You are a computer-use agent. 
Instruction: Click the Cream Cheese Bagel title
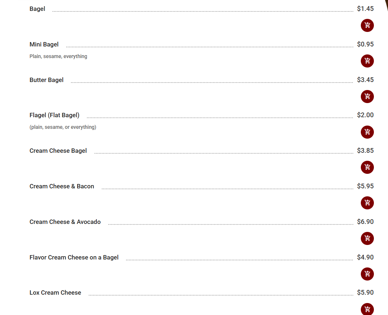pyautogui.click(x=58, y=151)
